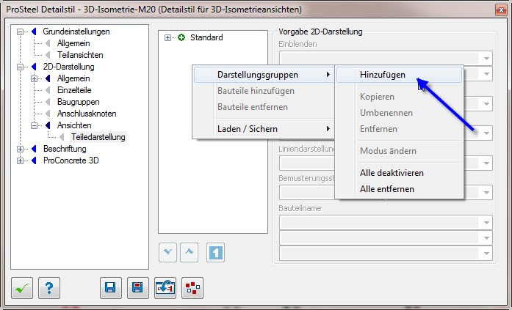Select the Einzelteile tree item
Screen dimensions: 512x310
coord(74,90)
